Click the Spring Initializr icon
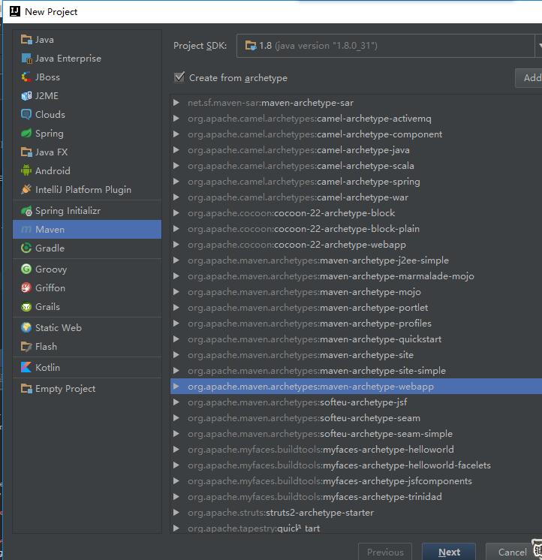 point(26,211)
